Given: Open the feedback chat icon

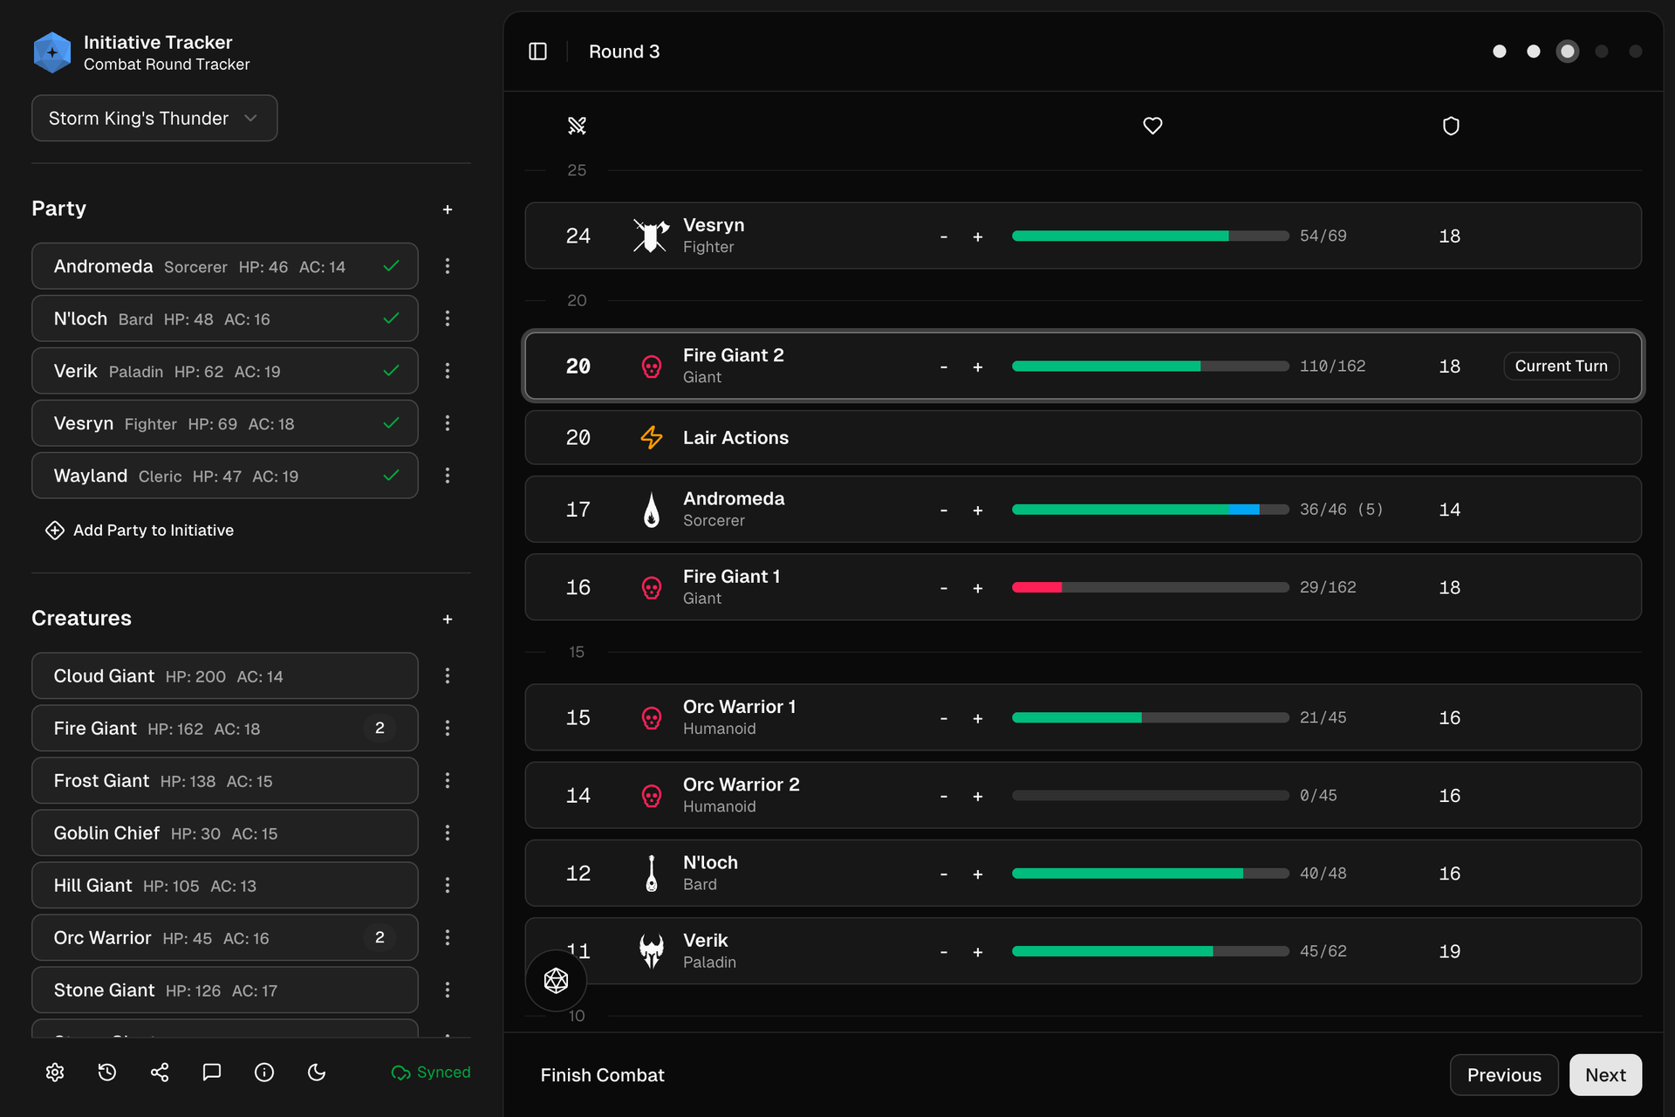Looking at the screenshot, I should pos(212,1072).
